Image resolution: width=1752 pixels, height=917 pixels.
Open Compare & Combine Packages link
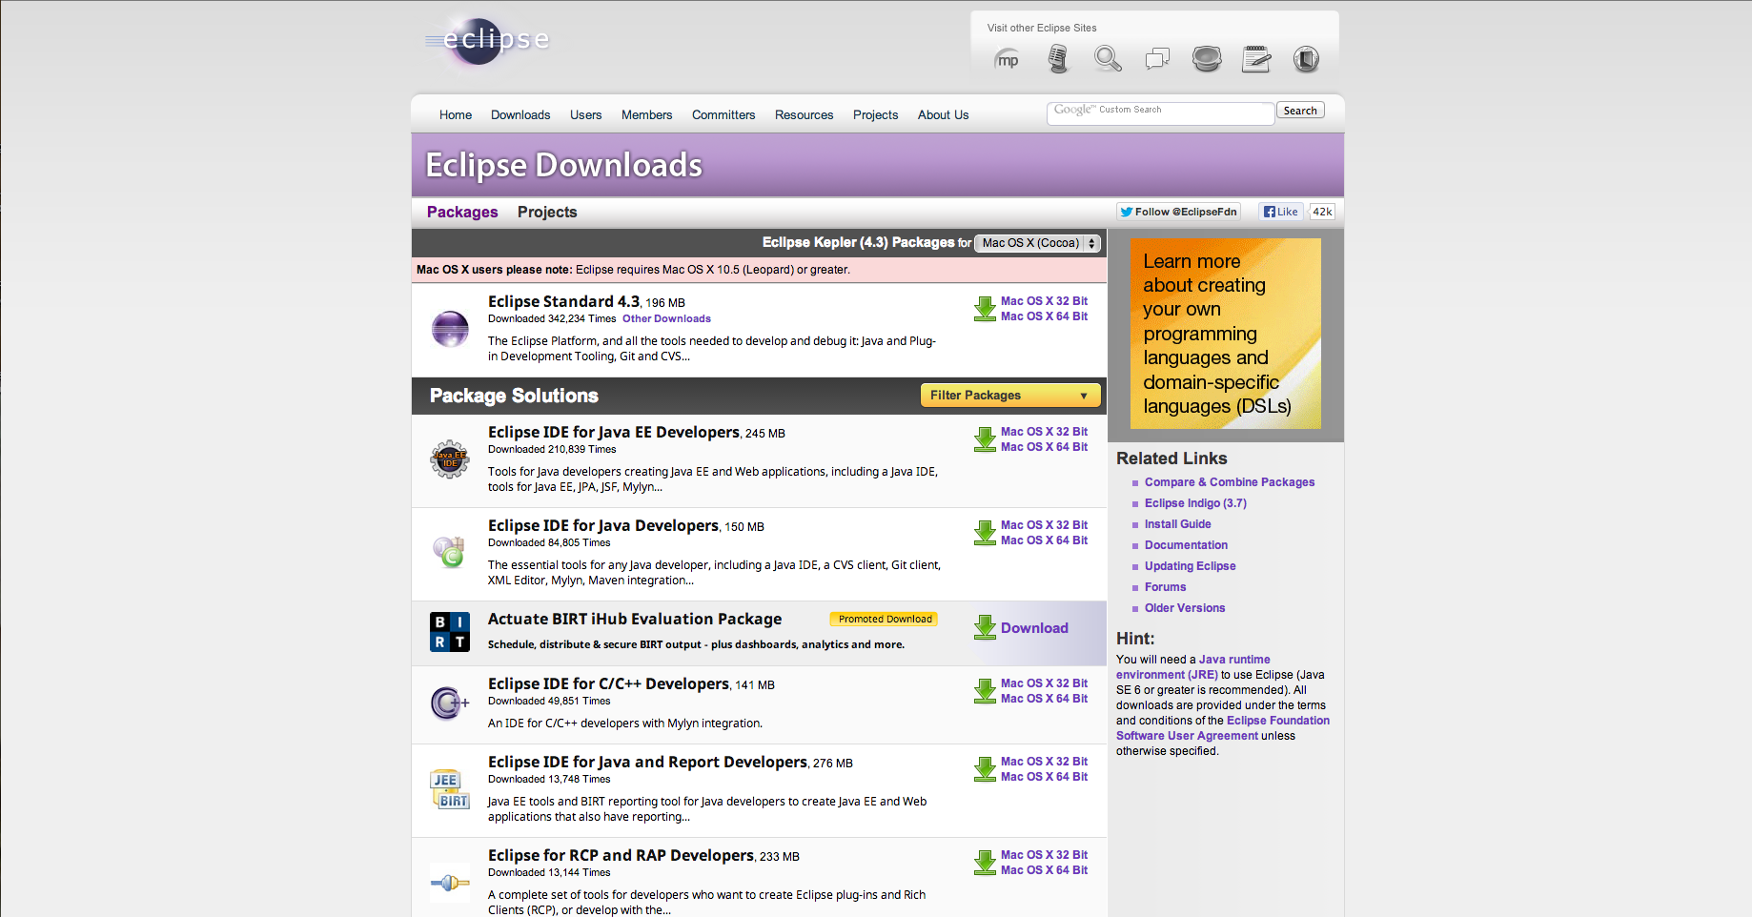point(1230,482)
